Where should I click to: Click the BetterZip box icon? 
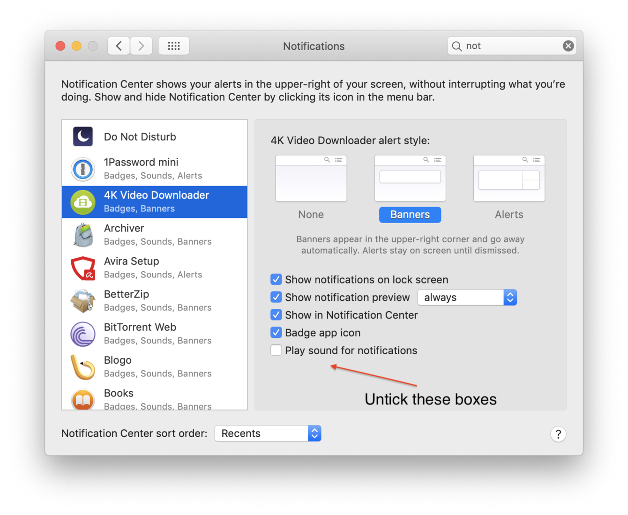click(x=82, y=300)
